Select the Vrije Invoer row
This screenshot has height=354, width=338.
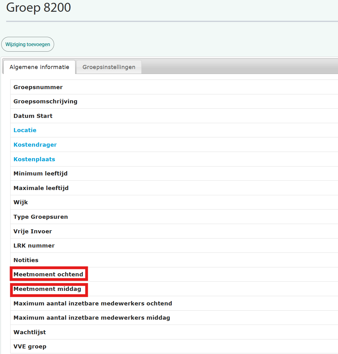pos(33,231)
